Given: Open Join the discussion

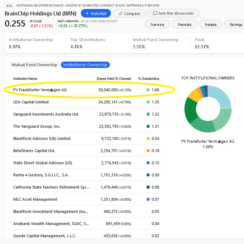Looking at the screenshot, I should [x=173, y=13].
